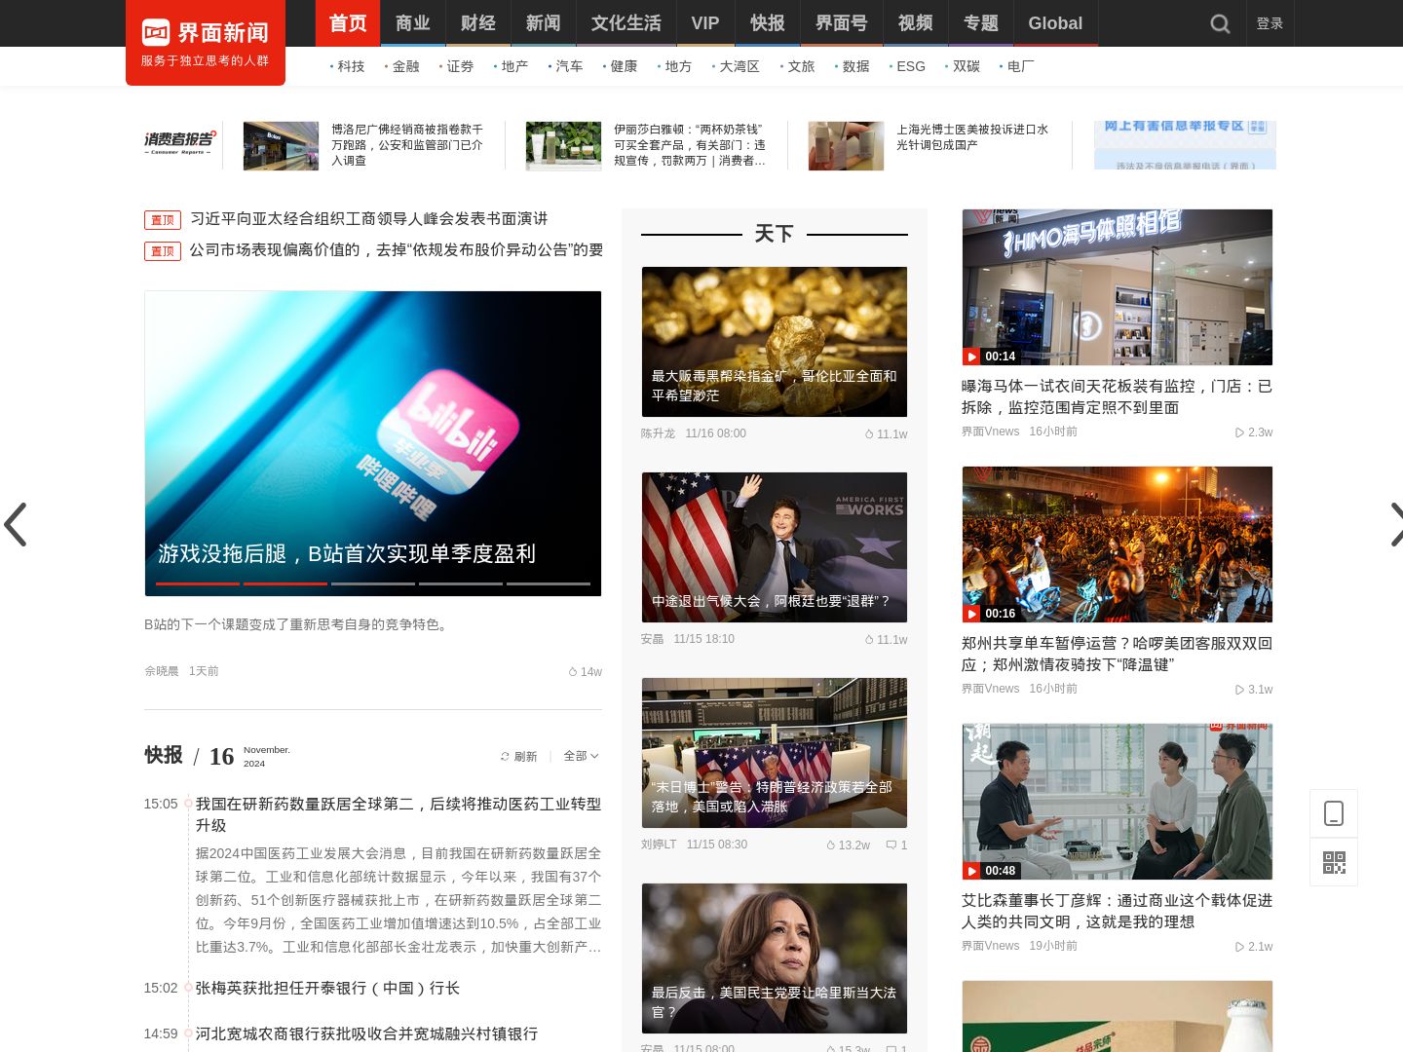
Task: Open the 快报 menu
Action: pos(768,23)
